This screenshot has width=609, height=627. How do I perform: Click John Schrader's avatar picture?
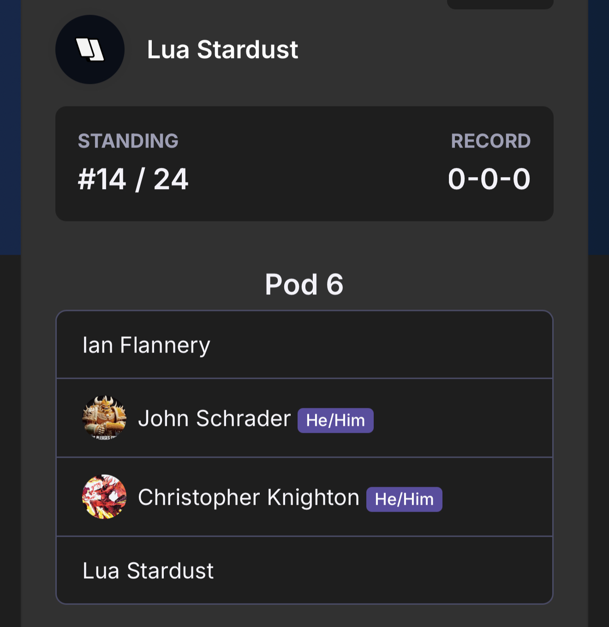[x=104, y=418]
